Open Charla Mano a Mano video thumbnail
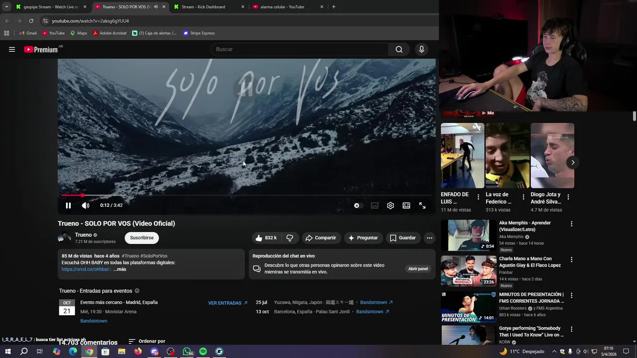 click(468, 271)
